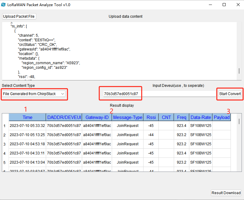Click row header number 5
The width and height of the screenshot is (244, 200).
(x=5, y=163)
